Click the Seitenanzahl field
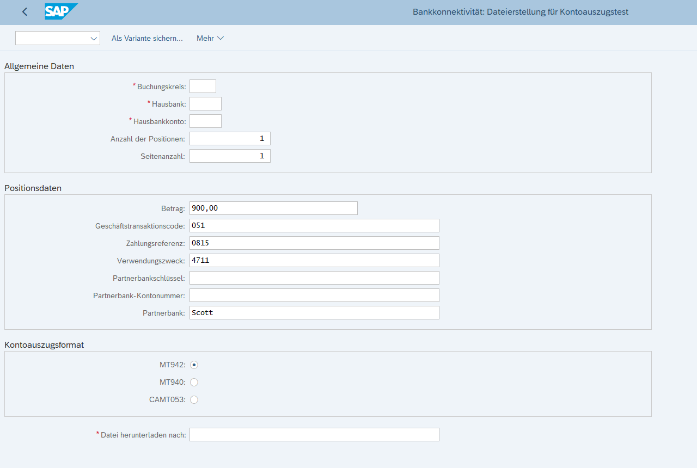 pyautogui.click(x=230, y=156)
